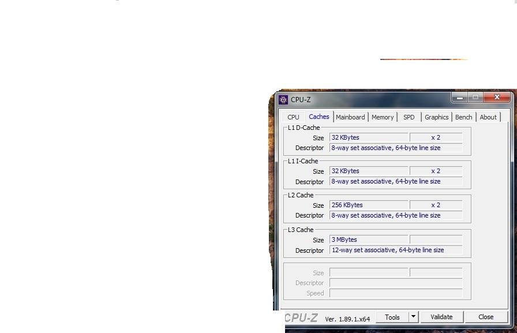This screenshot has width=517, height=333.
Task: Click the Validate button
Action: (x=441, y=317)
